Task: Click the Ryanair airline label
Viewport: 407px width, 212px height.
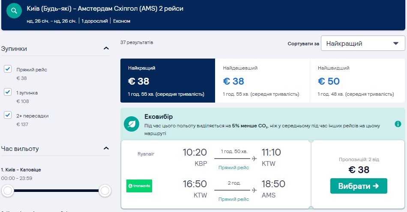Action: (x=146, y=153)
